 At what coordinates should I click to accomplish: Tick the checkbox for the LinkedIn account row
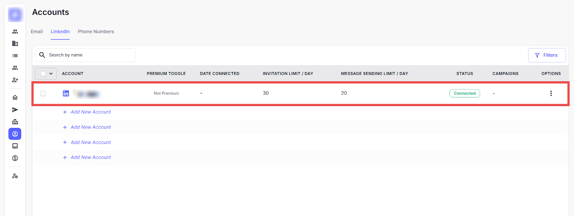pos(43,93)
